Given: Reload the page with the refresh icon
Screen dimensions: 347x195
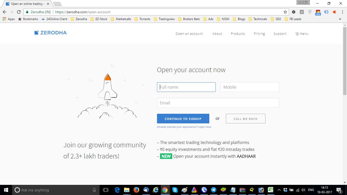Looking at the screenshot, I should tap(19, 12).
